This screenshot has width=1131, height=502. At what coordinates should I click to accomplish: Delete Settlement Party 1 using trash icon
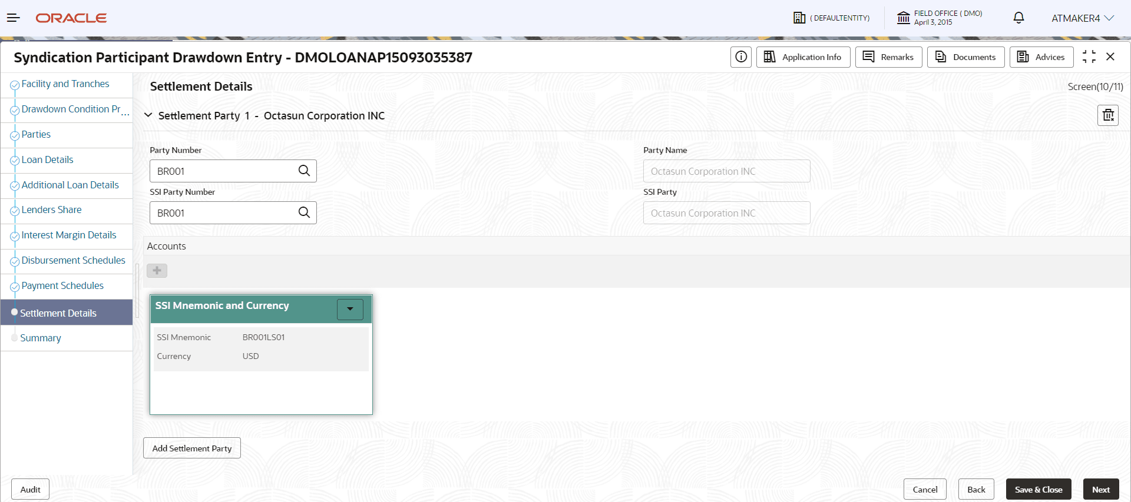1108,115
